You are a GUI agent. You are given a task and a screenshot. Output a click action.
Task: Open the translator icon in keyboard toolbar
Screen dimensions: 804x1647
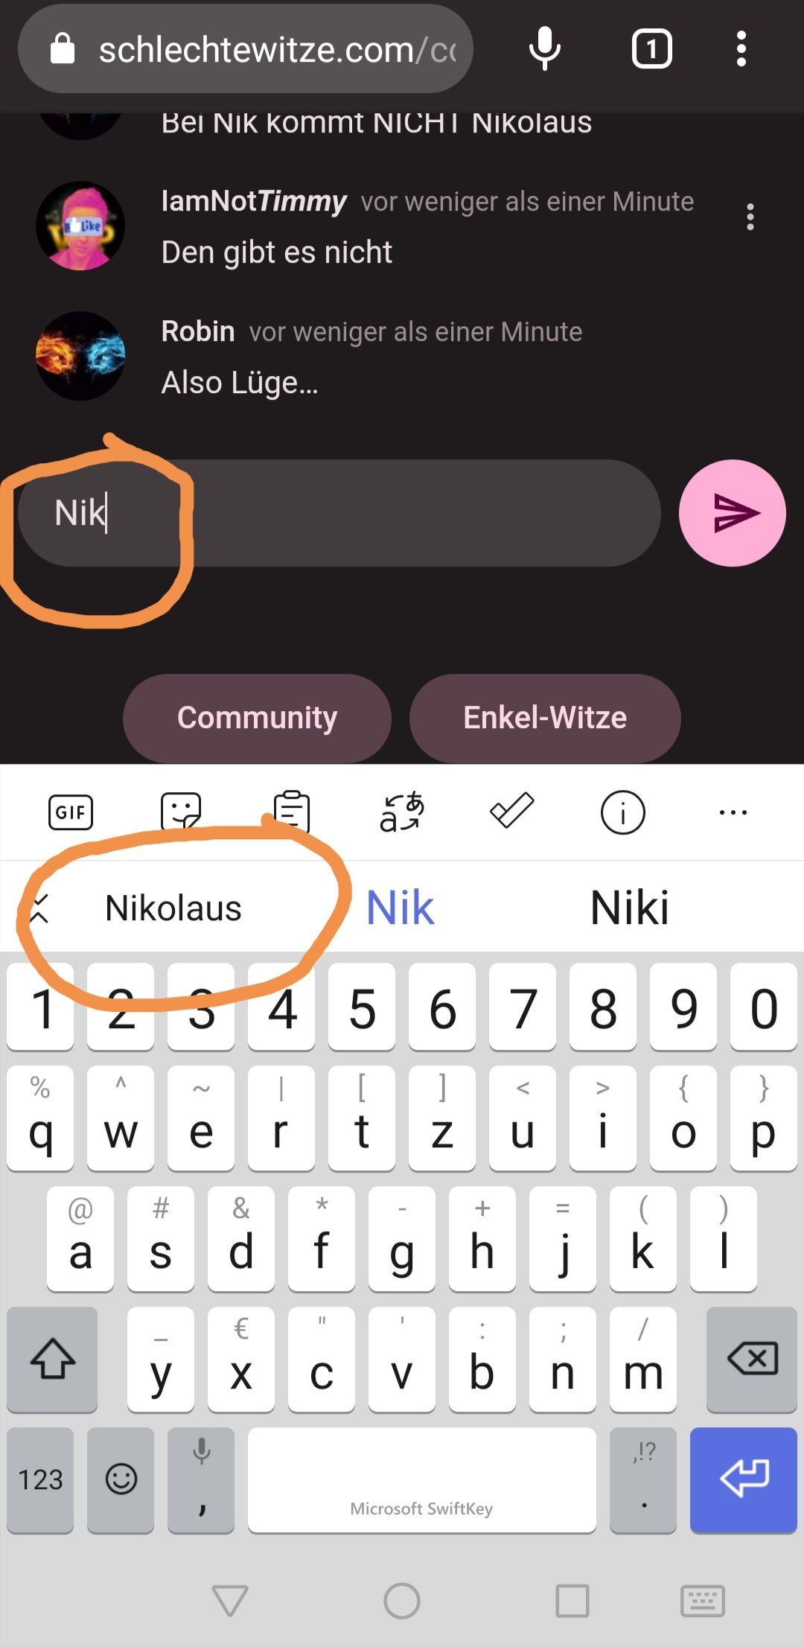tap(402, 812)
